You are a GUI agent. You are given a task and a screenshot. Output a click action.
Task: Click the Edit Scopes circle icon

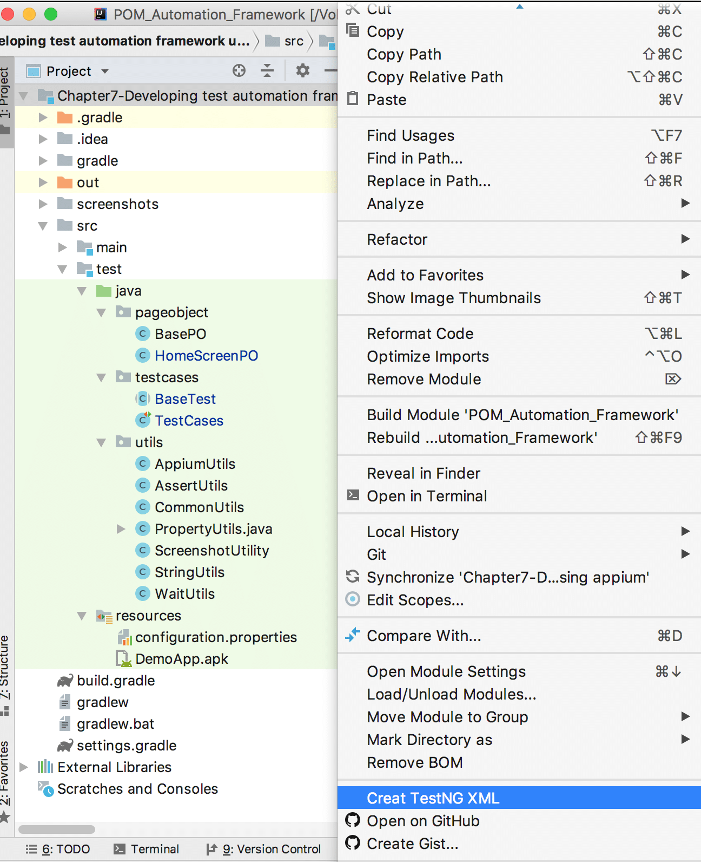[x=353, y=599]
